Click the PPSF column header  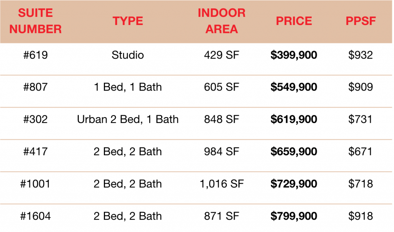361,22
